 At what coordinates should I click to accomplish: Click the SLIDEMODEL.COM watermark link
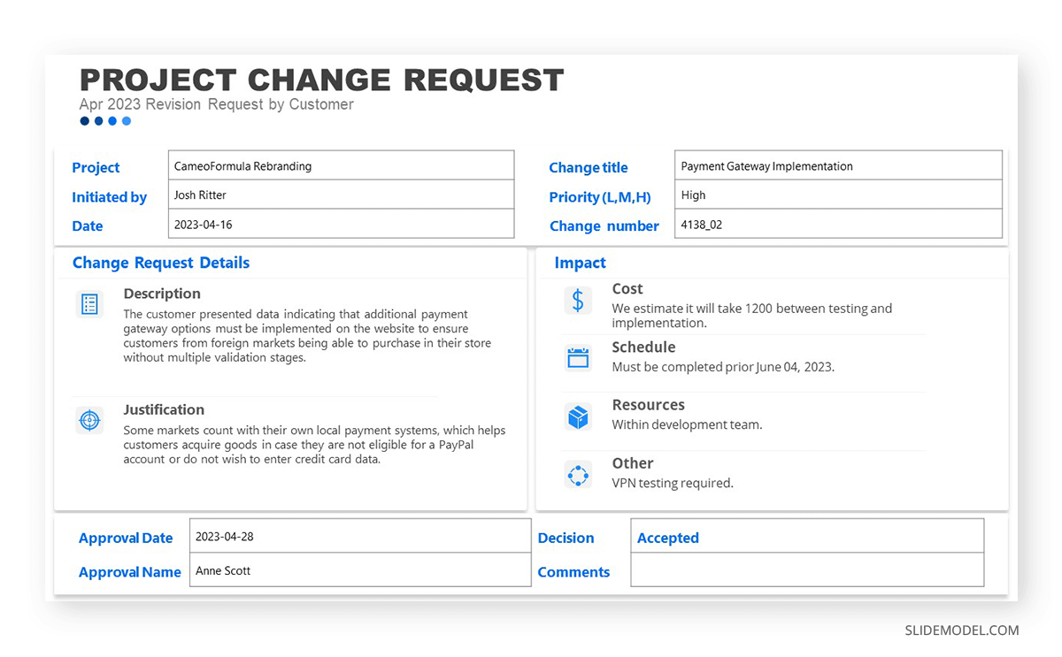[x=961, y=630]
